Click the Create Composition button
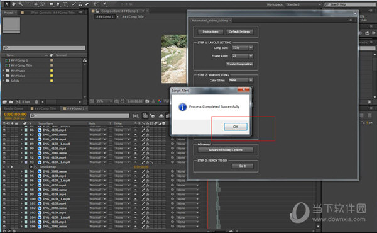Image resolution: width=377 pixels, height=233 pixels. [239, 64]
